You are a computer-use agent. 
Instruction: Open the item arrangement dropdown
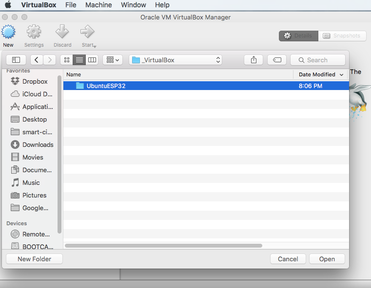(x=113, y=60)
